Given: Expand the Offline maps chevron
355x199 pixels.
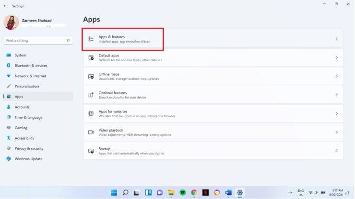Looking at the screenshot, I should (337, 77).
